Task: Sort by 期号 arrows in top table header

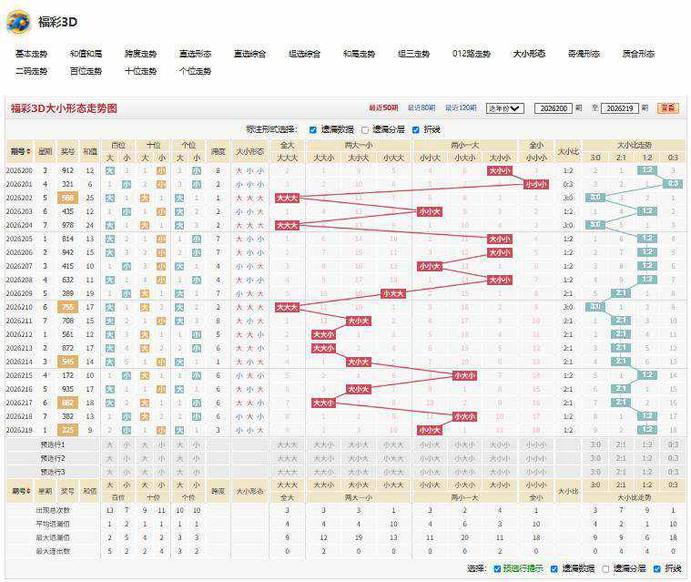Action: (x=28, y=151)
